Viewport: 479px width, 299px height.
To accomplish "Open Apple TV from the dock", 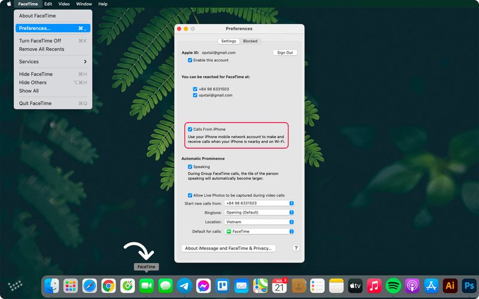I will pyautogui.click(x=355, y=286).
